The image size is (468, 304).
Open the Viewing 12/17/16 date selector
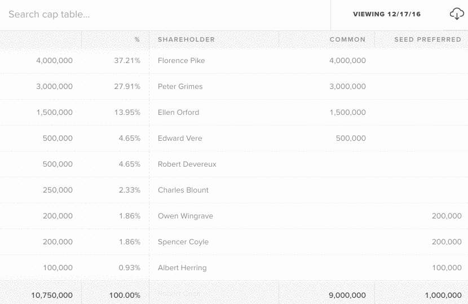pyautogui.click(x=387, y=15)
